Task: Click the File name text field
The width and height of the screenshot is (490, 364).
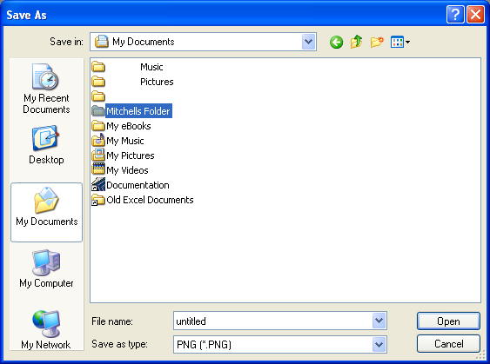Action: click(x=273, y=321)
